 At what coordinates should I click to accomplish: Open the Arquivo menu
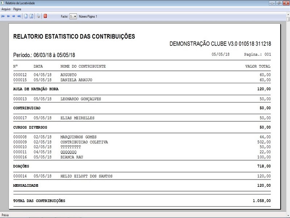6,9
